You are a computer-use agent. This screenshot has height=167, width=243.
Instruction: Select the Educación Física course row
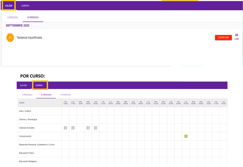tap(26, 153)
